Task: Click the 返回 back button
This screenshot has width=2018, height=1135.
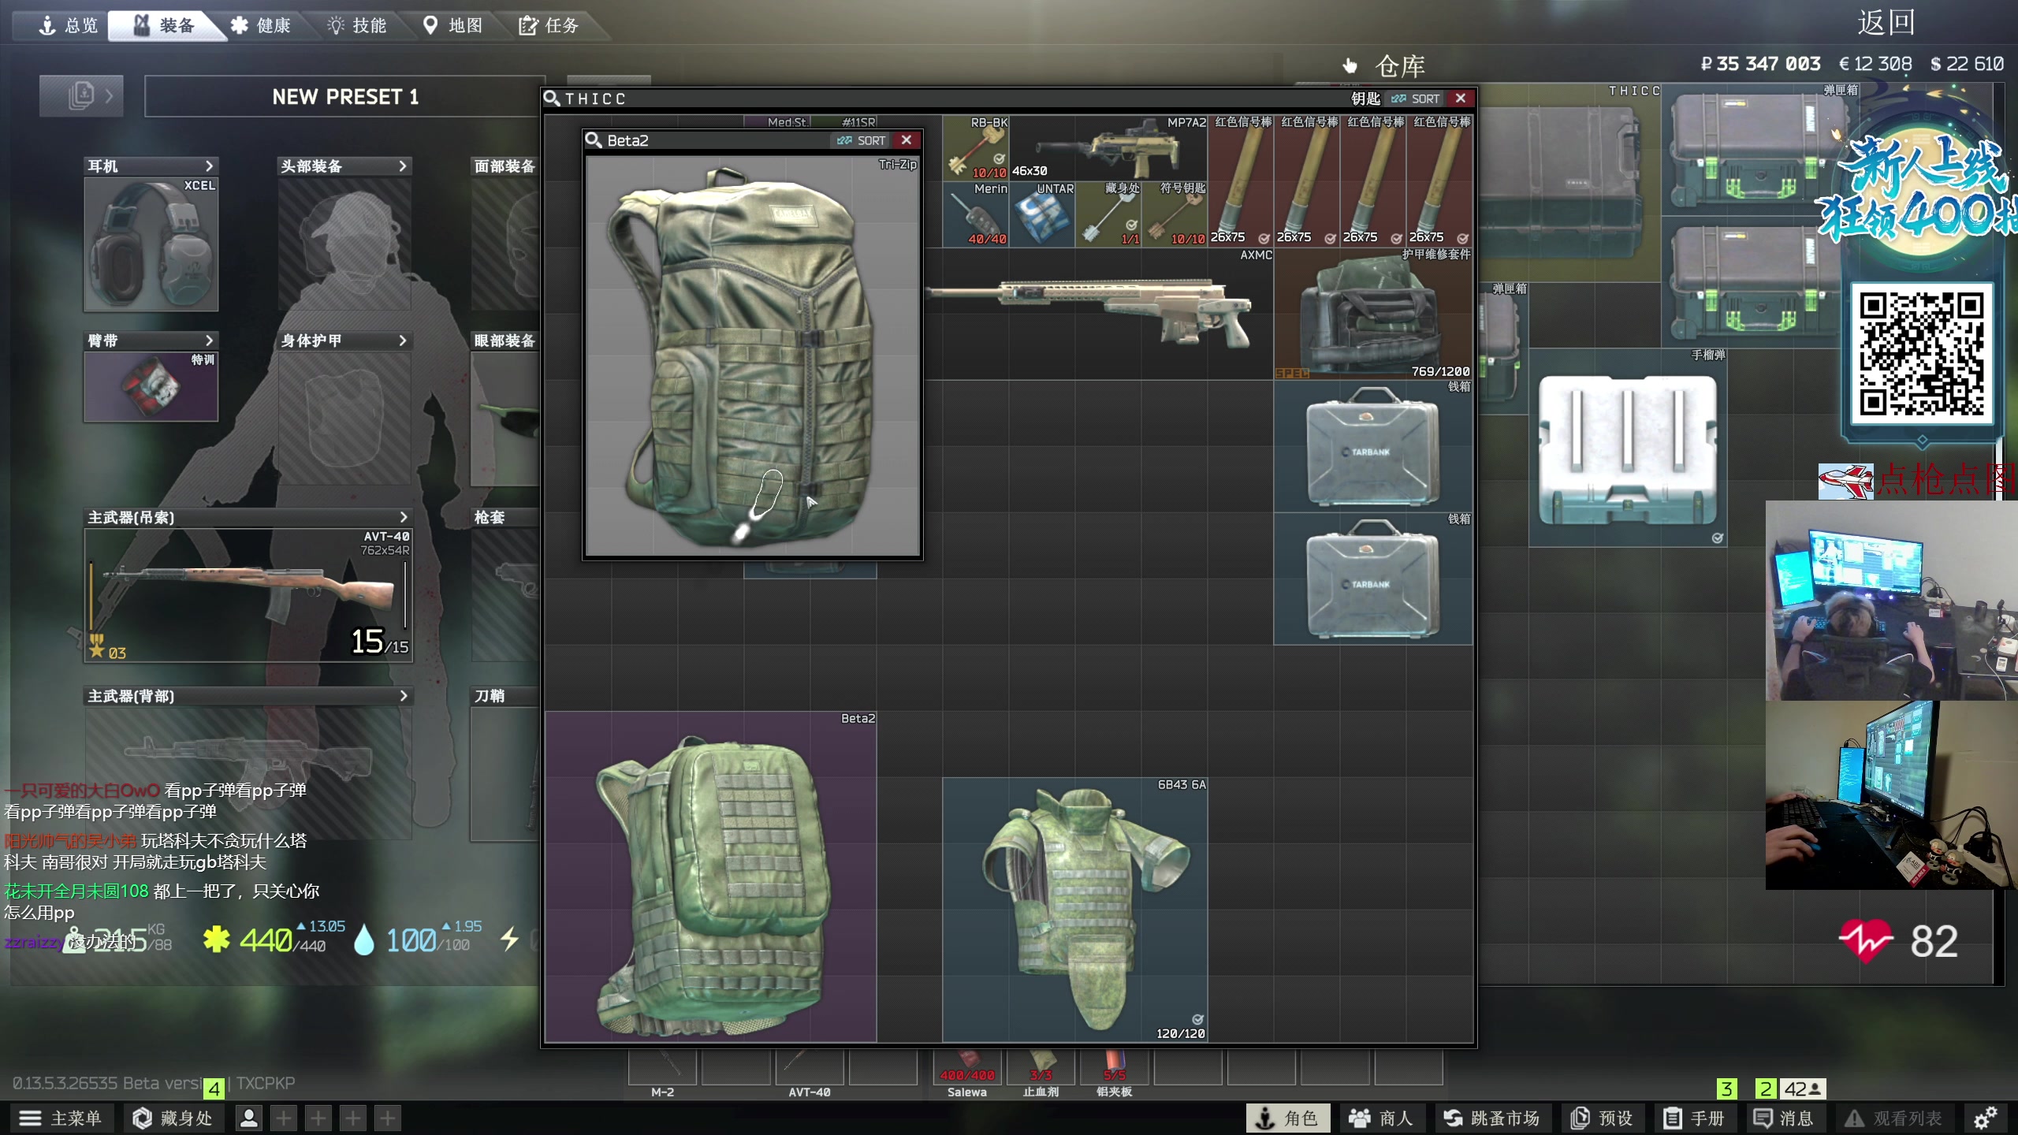Action: [1886, 22]
